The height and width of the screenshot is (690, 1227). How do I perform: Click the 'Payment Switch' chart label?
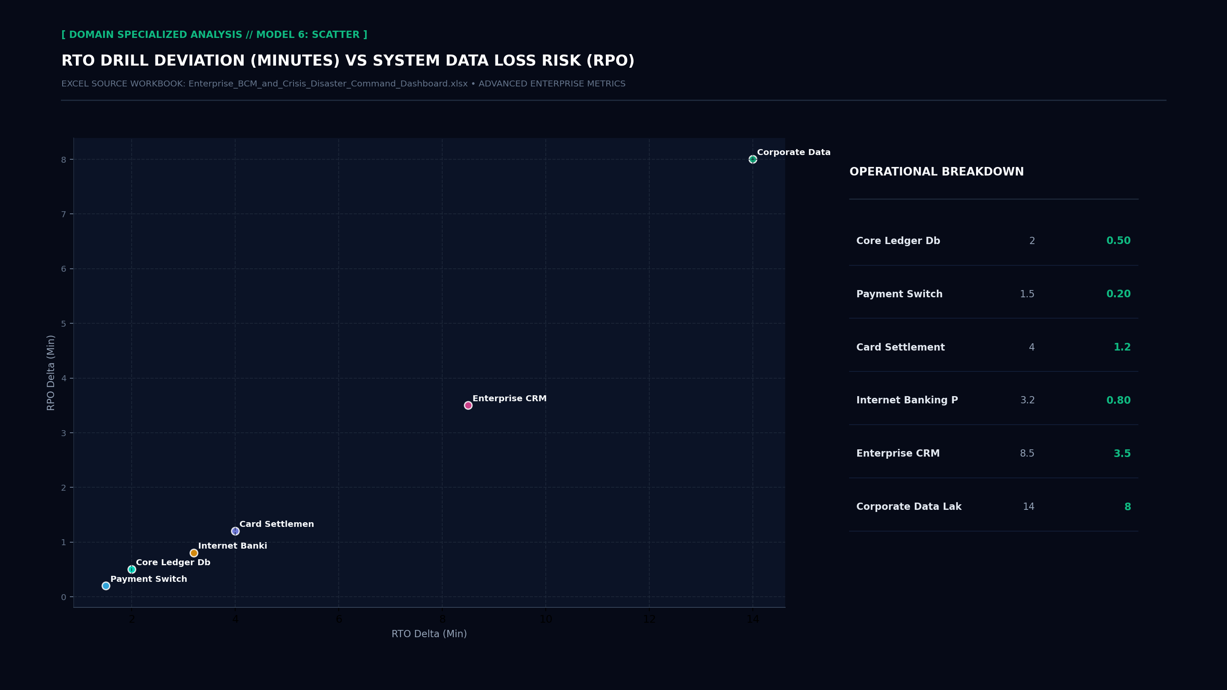(x=149, y=579)
